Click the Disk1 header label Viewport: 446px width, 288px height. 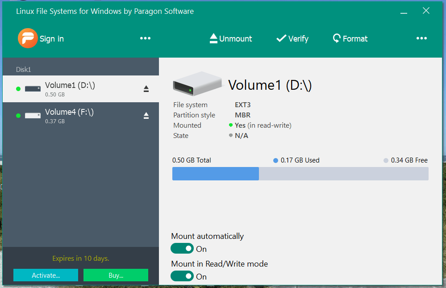[x=23, y=70]
